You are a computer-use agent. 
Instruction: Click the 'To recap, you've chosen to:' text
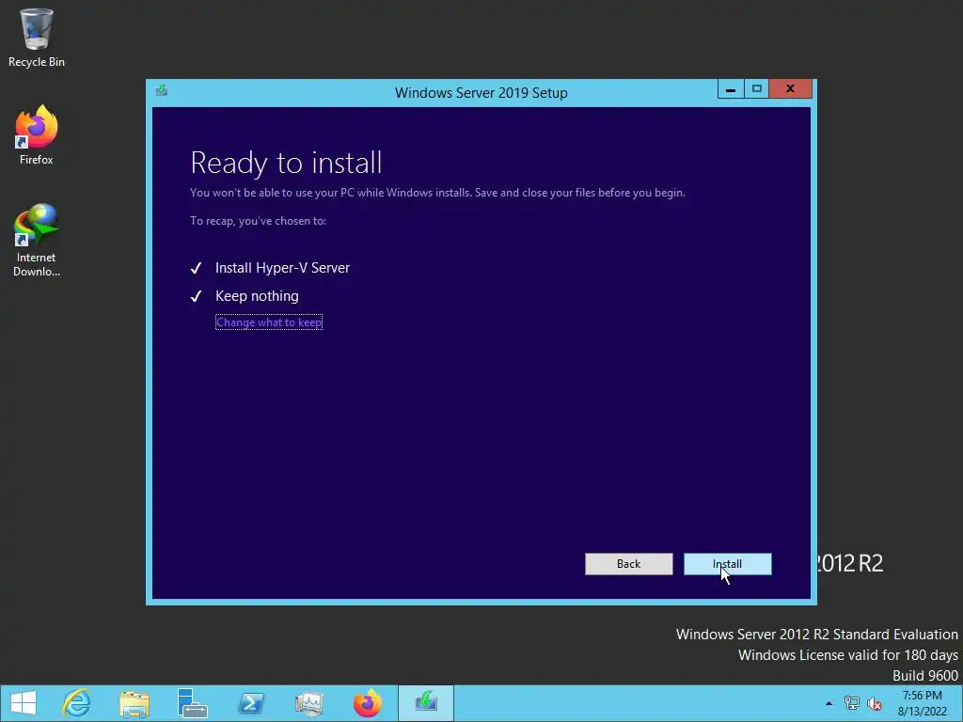pyautogui.click(x=258, y=221)
